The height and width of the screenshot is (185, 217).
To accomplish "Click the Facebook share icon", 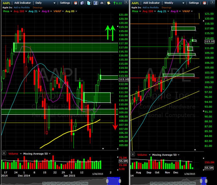I will point(95,3).
